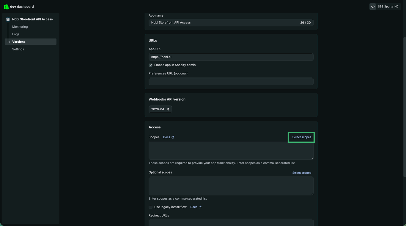Click the 'Enter scopes as a comma-separated list' hint
406x226 pixels.
[178, 199]
